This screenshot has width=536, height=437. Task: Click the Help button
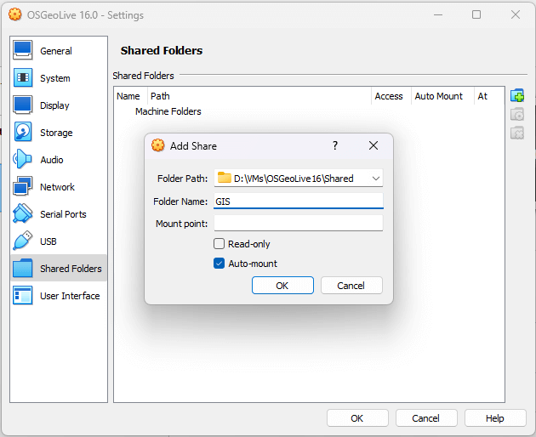(495, 417)
